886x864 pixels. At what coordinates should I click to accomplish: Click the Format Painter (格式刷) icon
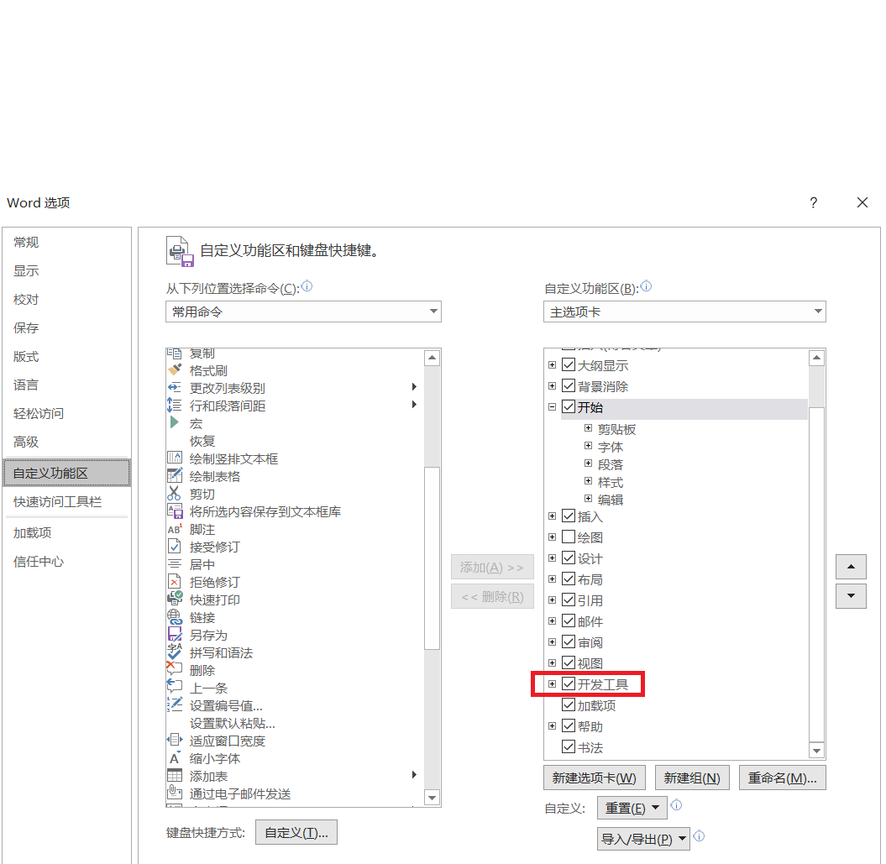(175, 370)
